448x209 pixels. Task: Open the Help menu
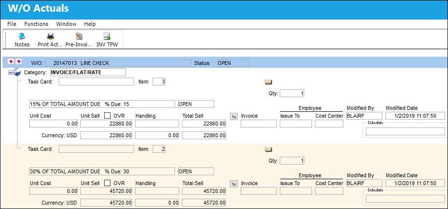click(x=90, y=24)
